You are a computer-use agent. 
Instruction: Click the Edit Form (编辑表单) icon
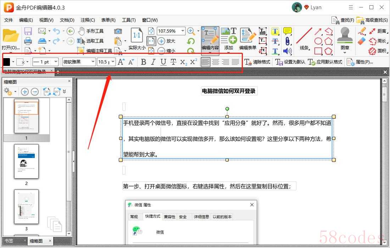(248, 39)
